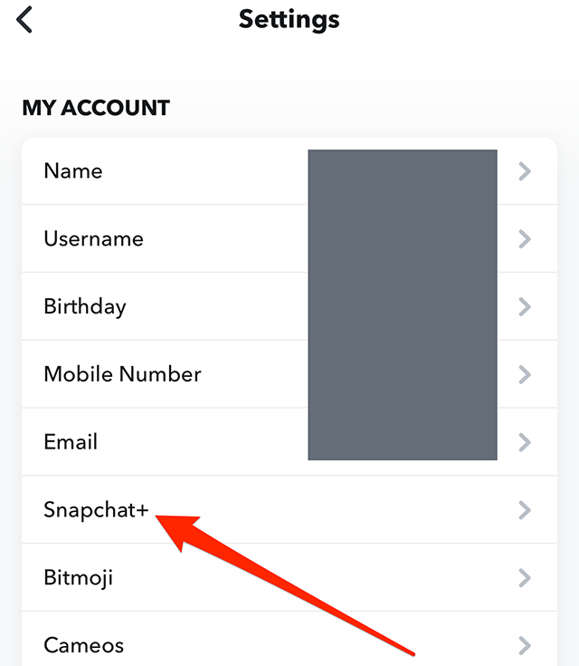Viewport: 579px width, 666px height.
Task: Expand the Bitmoji row chevron
Action: pos(525,577)
